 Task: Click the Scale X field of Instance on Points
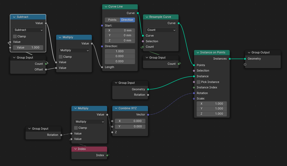212,104
